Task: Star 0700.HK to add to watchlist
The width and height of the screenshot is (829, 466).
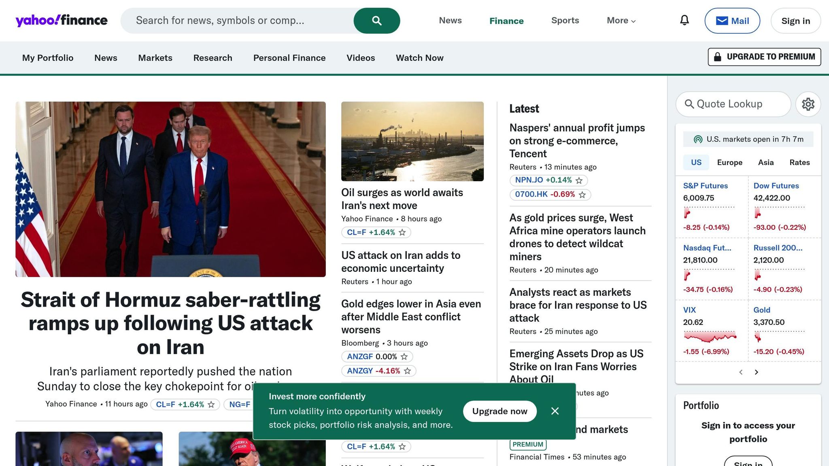Action: pos(582,195)
